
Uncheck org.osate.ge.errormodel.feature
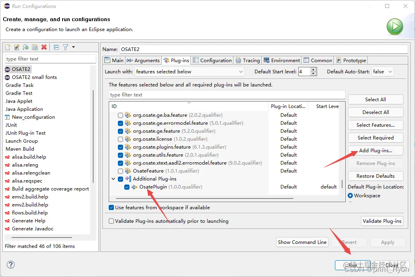(x=120, y=123)
